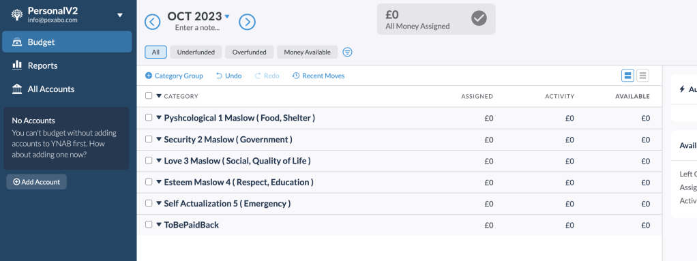Screen dimensions: 697x261
Task: Collapse all groups via header CATEGORY arrow
Action: coord(159,96)
